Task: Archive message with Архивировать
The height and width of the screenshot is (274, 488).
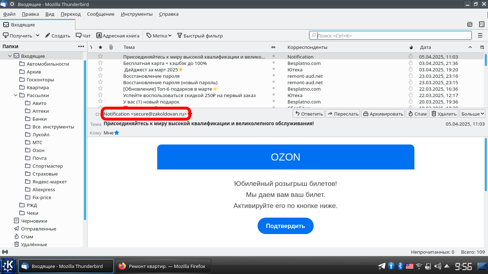Action: [x=383, y=114]
